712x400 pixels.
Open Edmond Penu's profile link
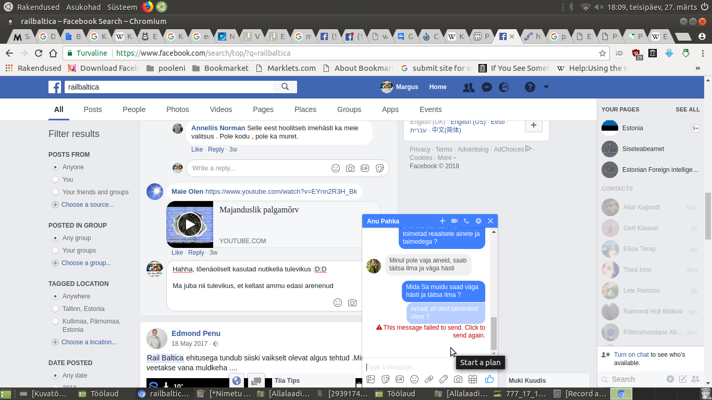[196, 333]
